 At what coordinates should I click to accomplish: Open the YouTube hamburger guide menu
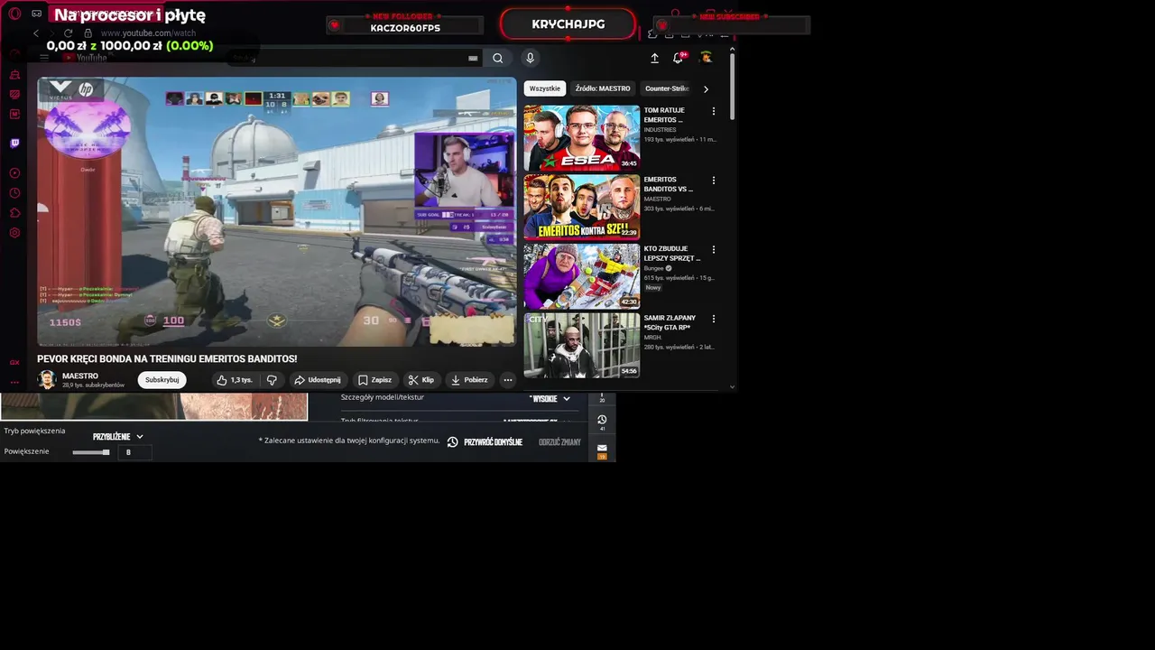[x=44, y=58]
